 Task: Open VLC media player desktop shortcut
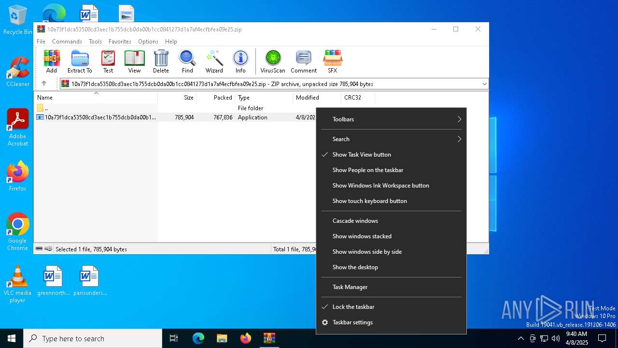[18, 284]
